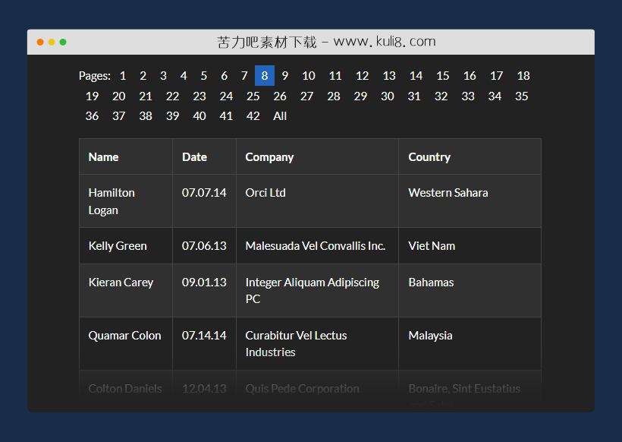Select page 36 link
The width and height of the screenshot is (622, 442).
[x=92, y=116]
